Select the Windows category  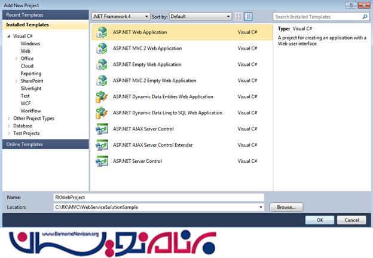click(x=30, y=44)
